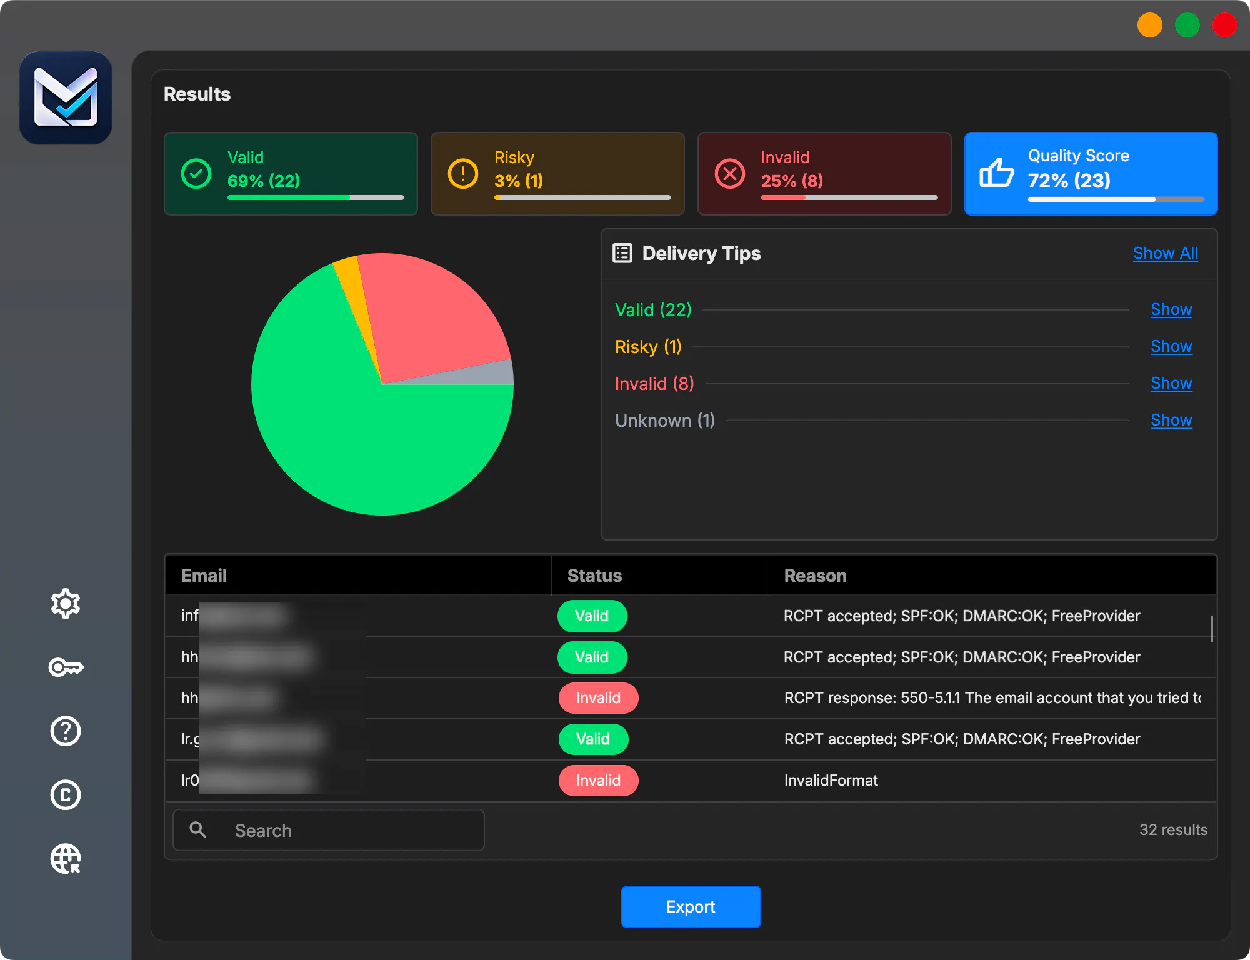Select the Invalid 25% (8) card
The height and width of the screenshot is (960, 1250).
[x=824, y=174]
